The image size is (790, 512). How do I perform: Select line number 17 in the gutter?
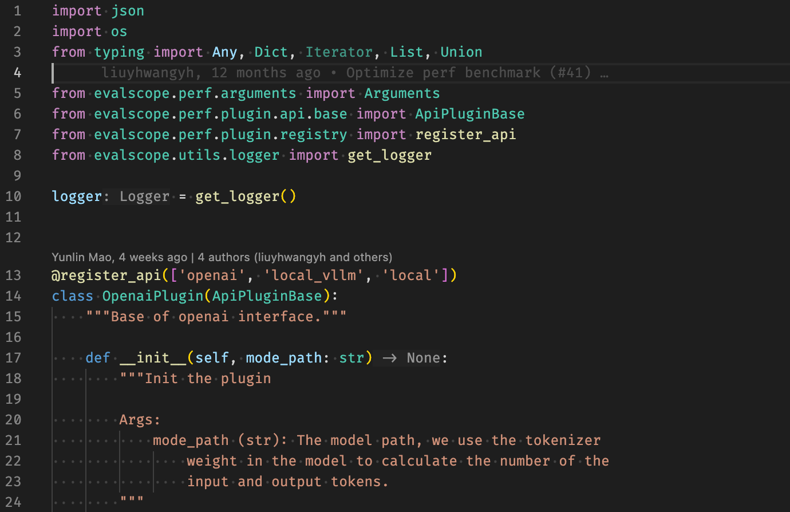(14, 358)
